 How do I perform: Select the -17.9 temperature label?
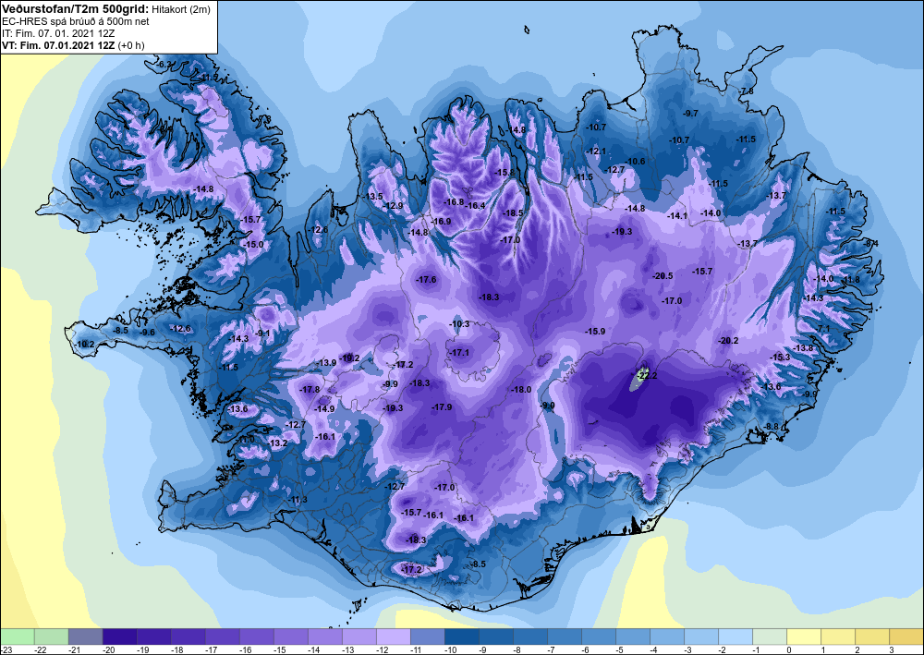[x=442, y=407]
